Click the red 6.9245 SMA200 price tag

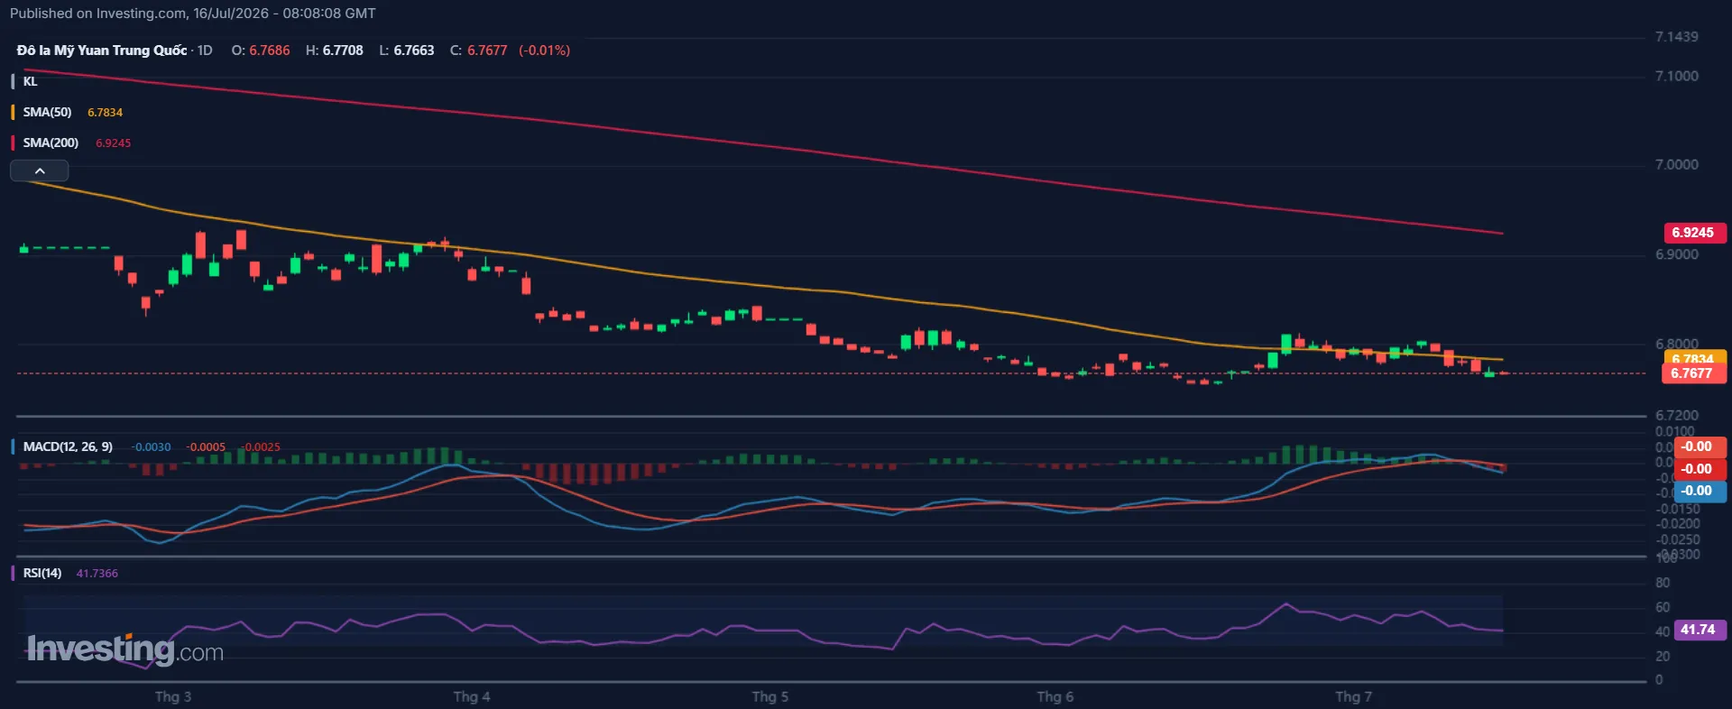coord(1694,233)
